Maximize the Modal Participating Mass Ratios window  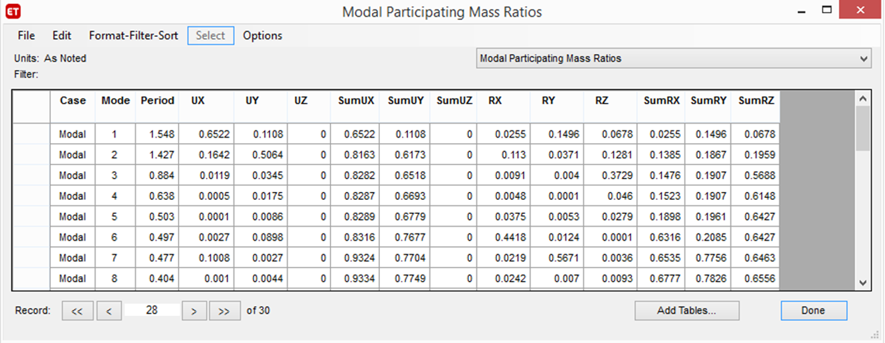click(827, 11)
